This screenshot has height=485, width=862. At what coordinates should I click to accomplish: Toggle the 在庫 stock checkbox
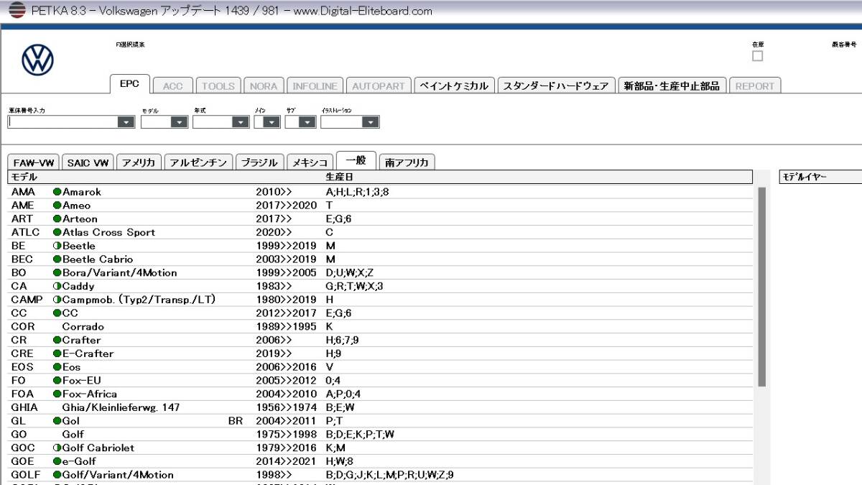tap(757, 56)
